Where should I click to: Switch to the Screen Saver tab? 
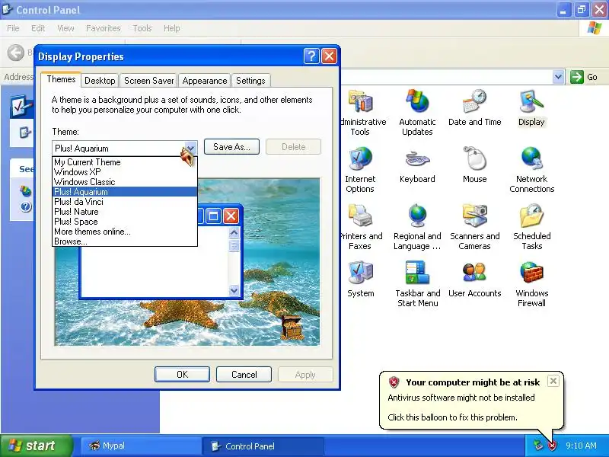pos(148,81)
